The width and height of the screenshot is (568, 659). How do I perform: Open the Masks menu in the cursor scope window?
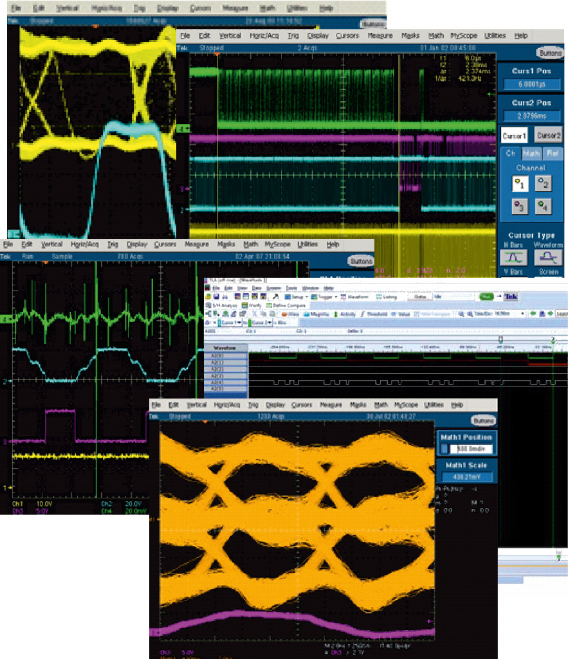(410, 36)
